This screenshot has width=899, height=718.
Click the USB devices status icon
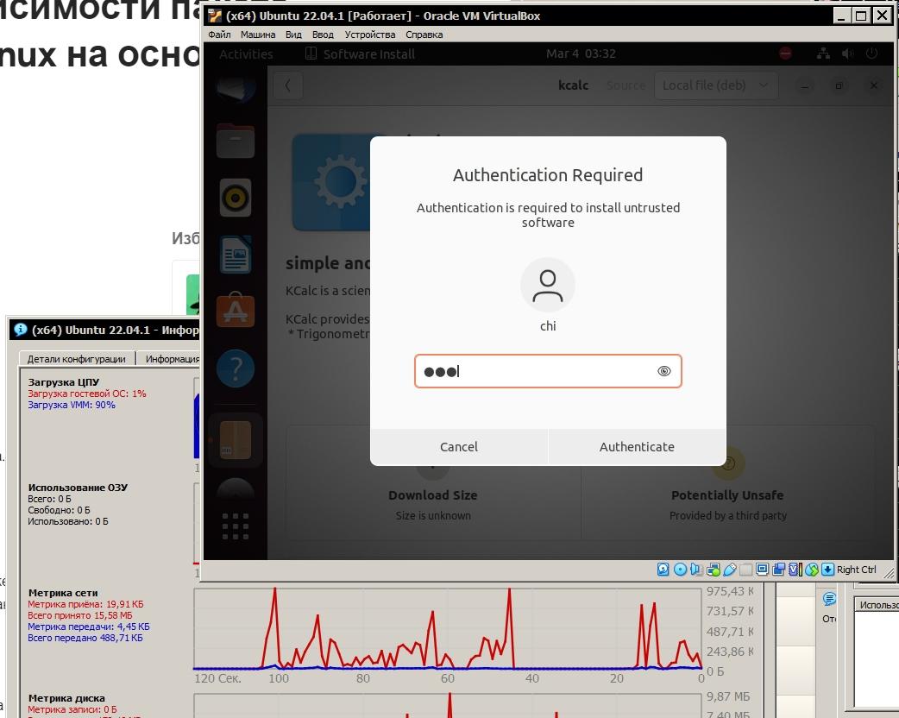pyautogui.click(x=730, y=570)
